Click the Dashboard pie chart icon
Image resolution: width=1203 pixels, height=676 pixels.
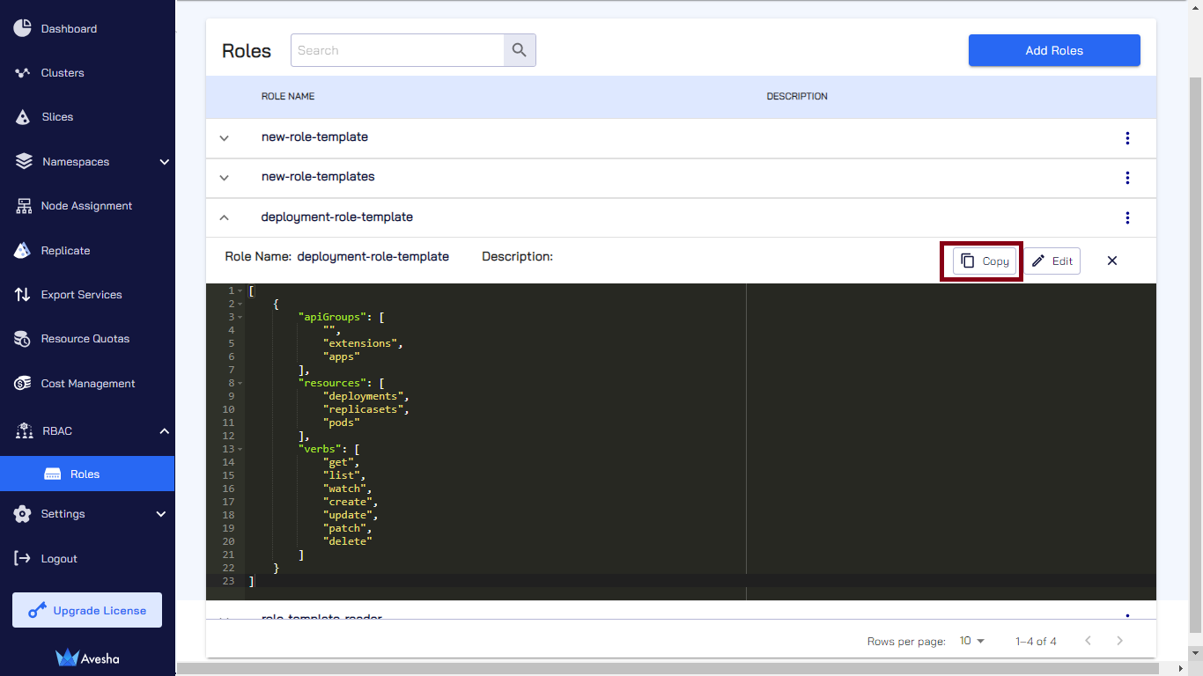point(23,28)
